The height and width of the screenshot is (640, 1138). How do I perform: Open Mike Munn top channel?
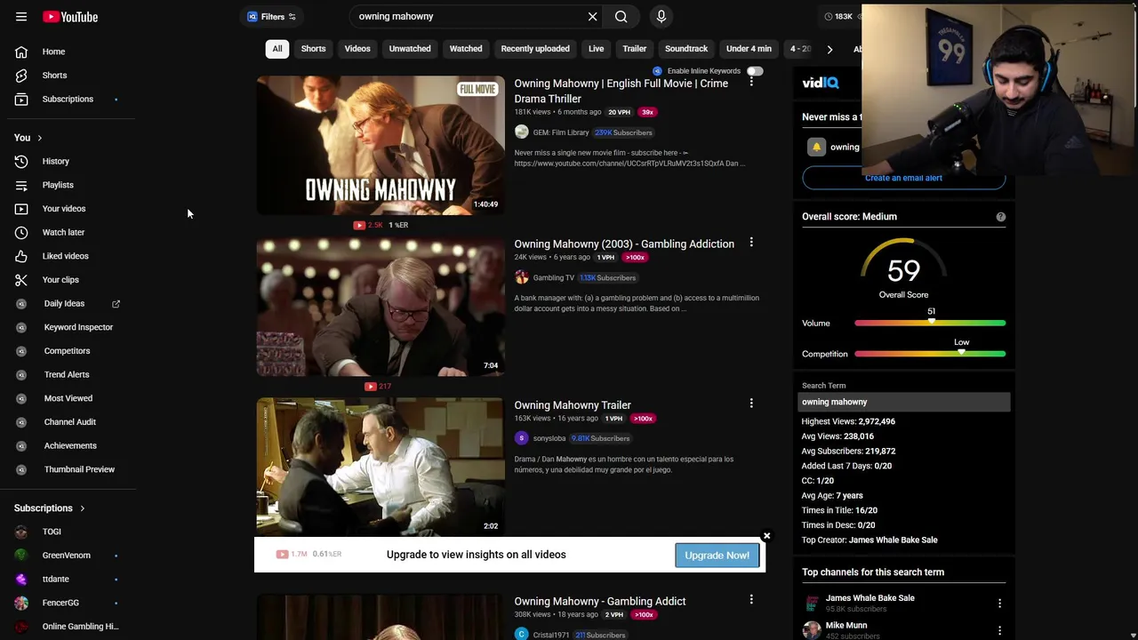tap(846, 626)
